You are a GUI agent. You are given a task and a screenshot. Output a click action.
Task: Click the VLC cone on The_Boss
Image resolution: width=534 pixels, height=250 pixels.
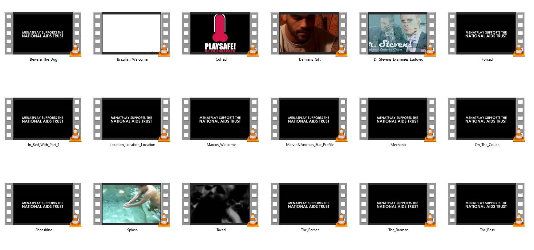click(x=519, y=220)
